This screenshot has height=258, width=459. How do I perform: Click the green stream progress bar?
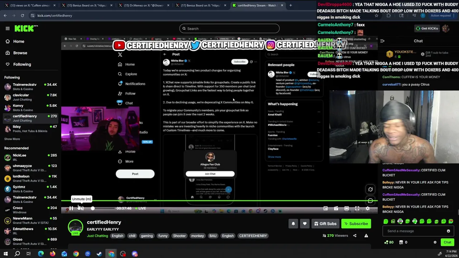click(219, 201)
